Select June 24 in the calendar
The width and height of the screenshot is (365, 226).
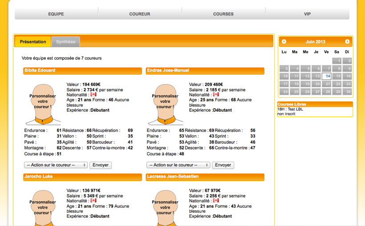tap(284, 92)
